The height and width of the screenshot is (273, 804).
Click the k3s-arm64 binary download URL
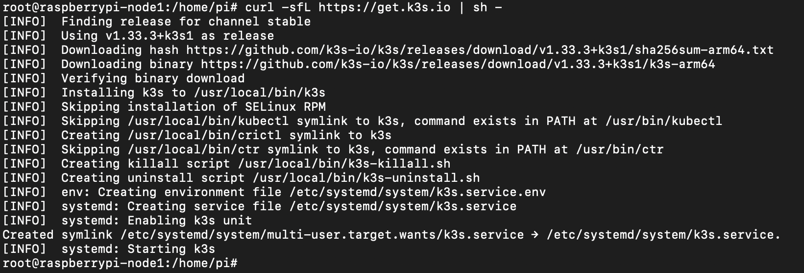458,64
